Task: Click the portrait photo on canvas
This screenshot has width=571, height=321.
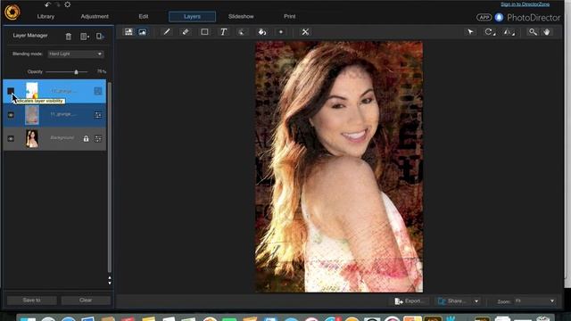Action: (x=339, y=167)
